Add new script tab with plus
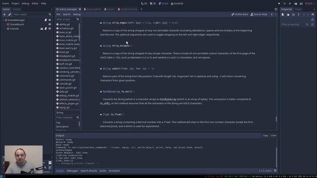Screen dimensions: 317x178 (x=142, y=9)
